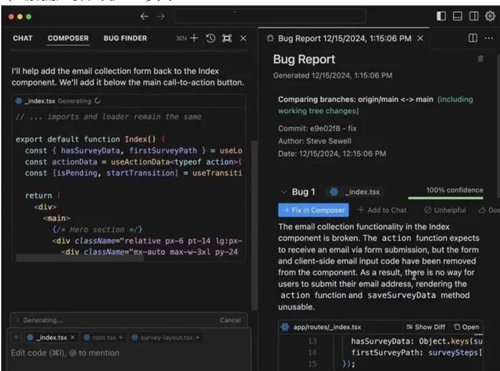Focus the Edit code input field
Image resolution: width=500 pixels, height=371 pixels.
tap(127, 353)
